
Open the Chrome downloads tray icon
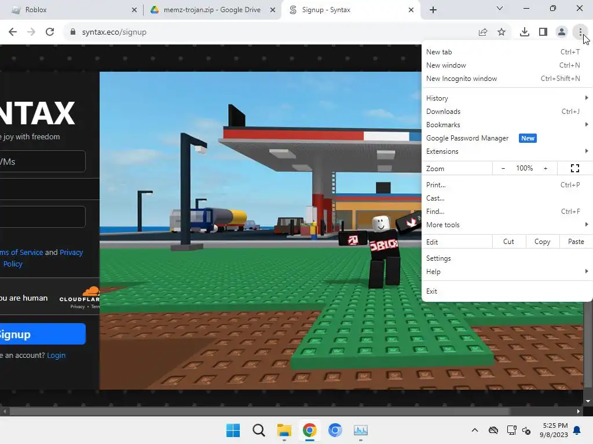(x=525, y=32)
